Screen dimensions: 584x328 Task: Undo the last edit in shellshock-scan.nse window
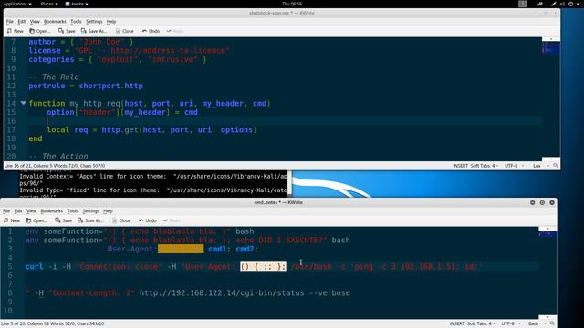coord(151,31)
